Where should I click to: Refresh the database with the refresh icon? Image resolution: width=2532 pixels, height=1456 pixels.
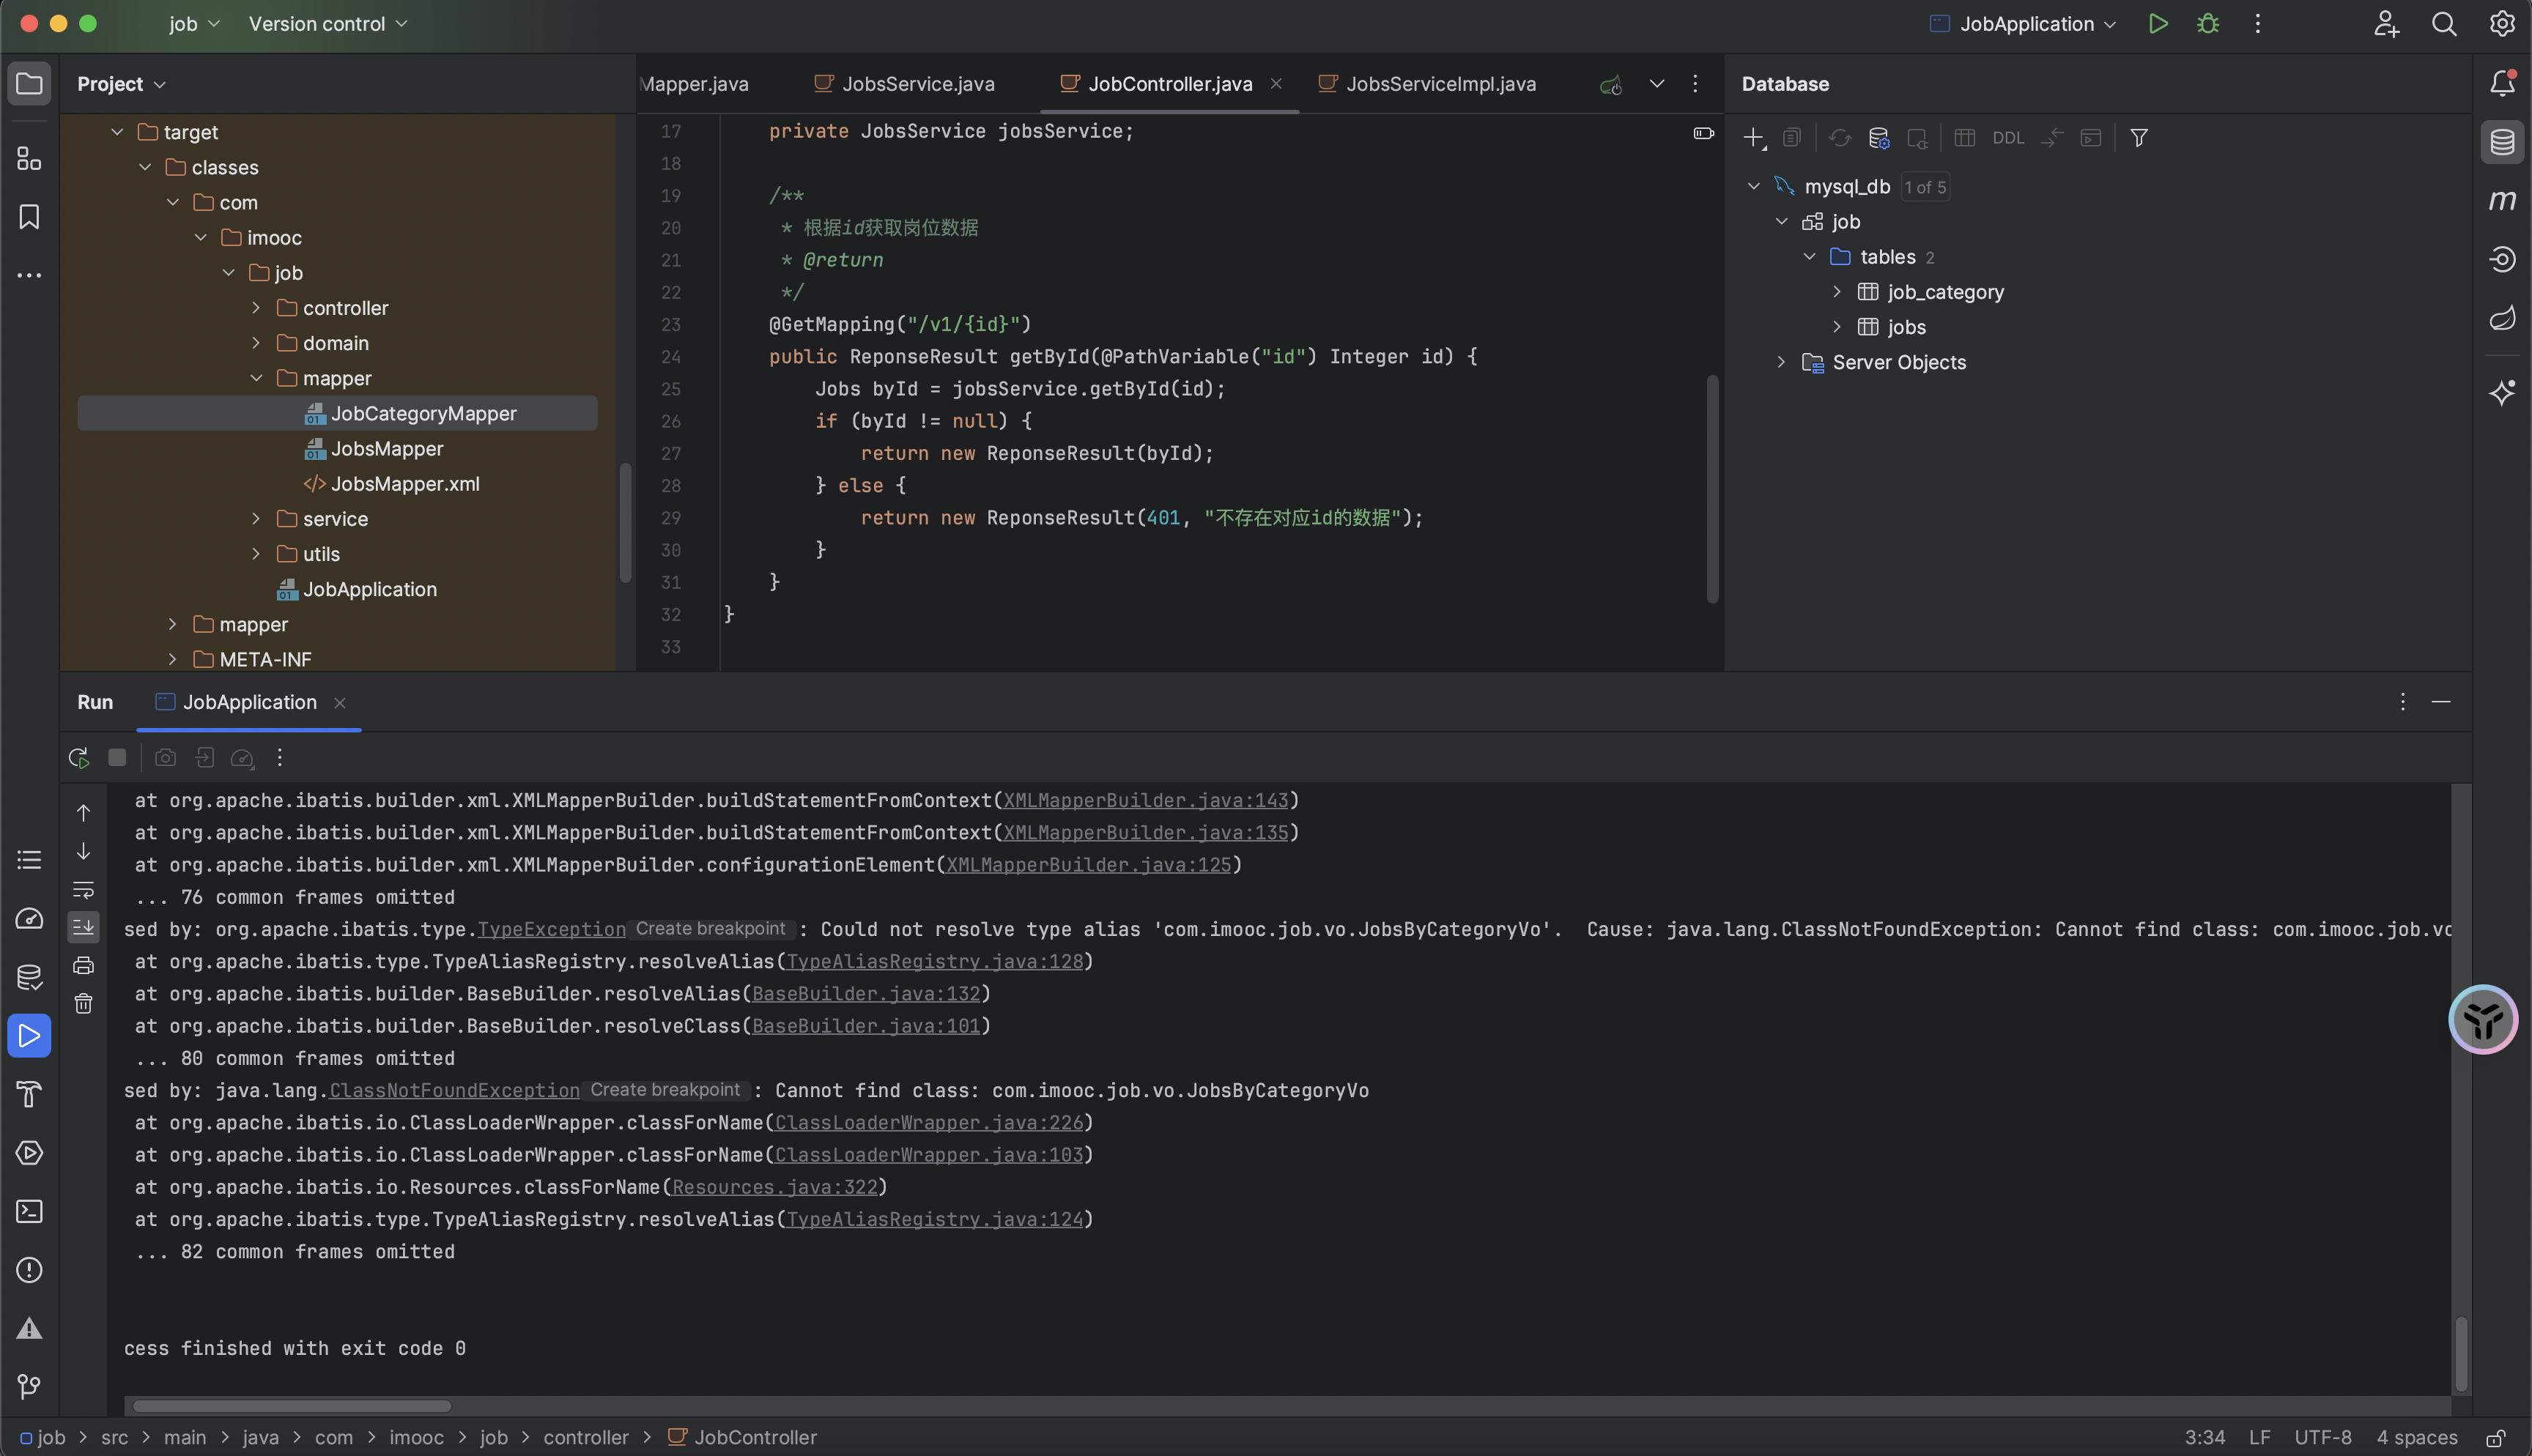coord(1840,138)
